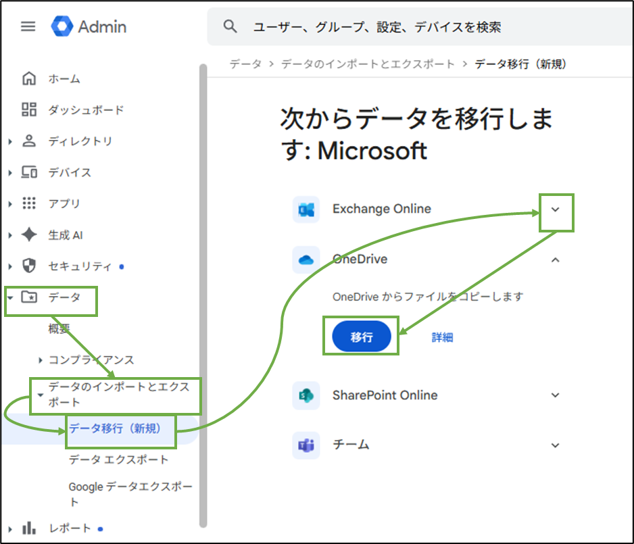Open the 詳細 link for OneDrive
Screen dimensions: 634x544
click(x=442, y=337)
